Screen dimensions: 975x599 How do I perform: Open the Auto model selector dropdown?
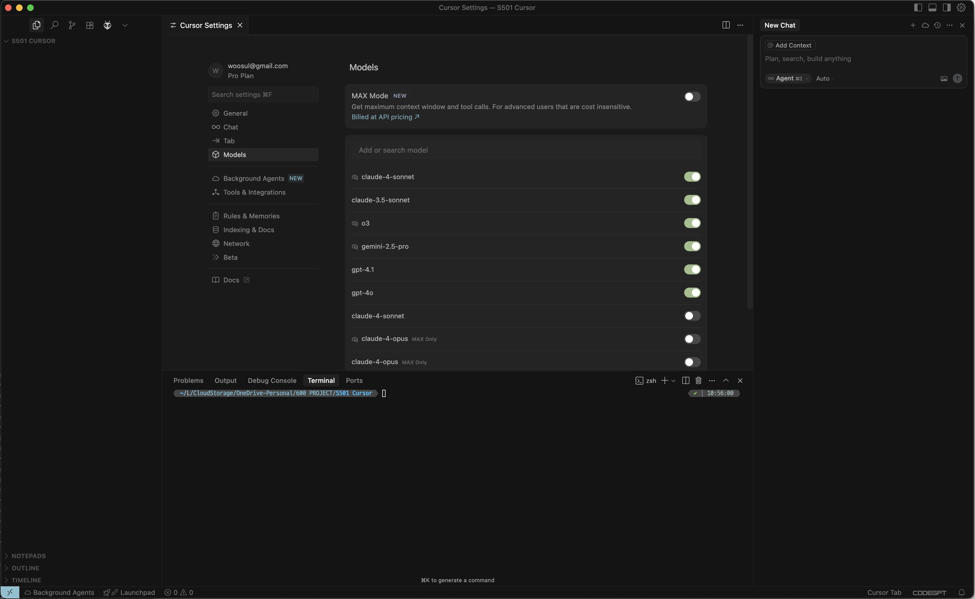coord(824,78)
